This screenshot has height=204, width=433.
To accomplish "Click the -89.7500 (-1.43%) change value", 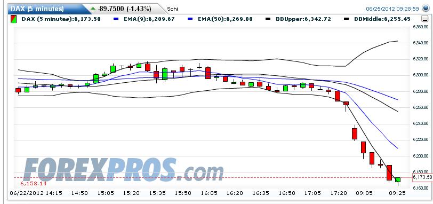I will point(125,9).
